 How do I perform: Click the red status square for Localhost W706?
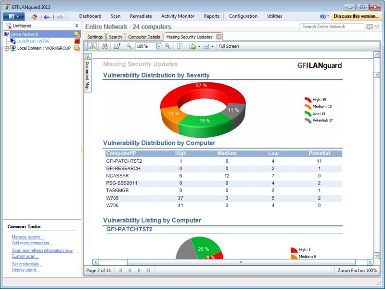click(x=77, y=41)
